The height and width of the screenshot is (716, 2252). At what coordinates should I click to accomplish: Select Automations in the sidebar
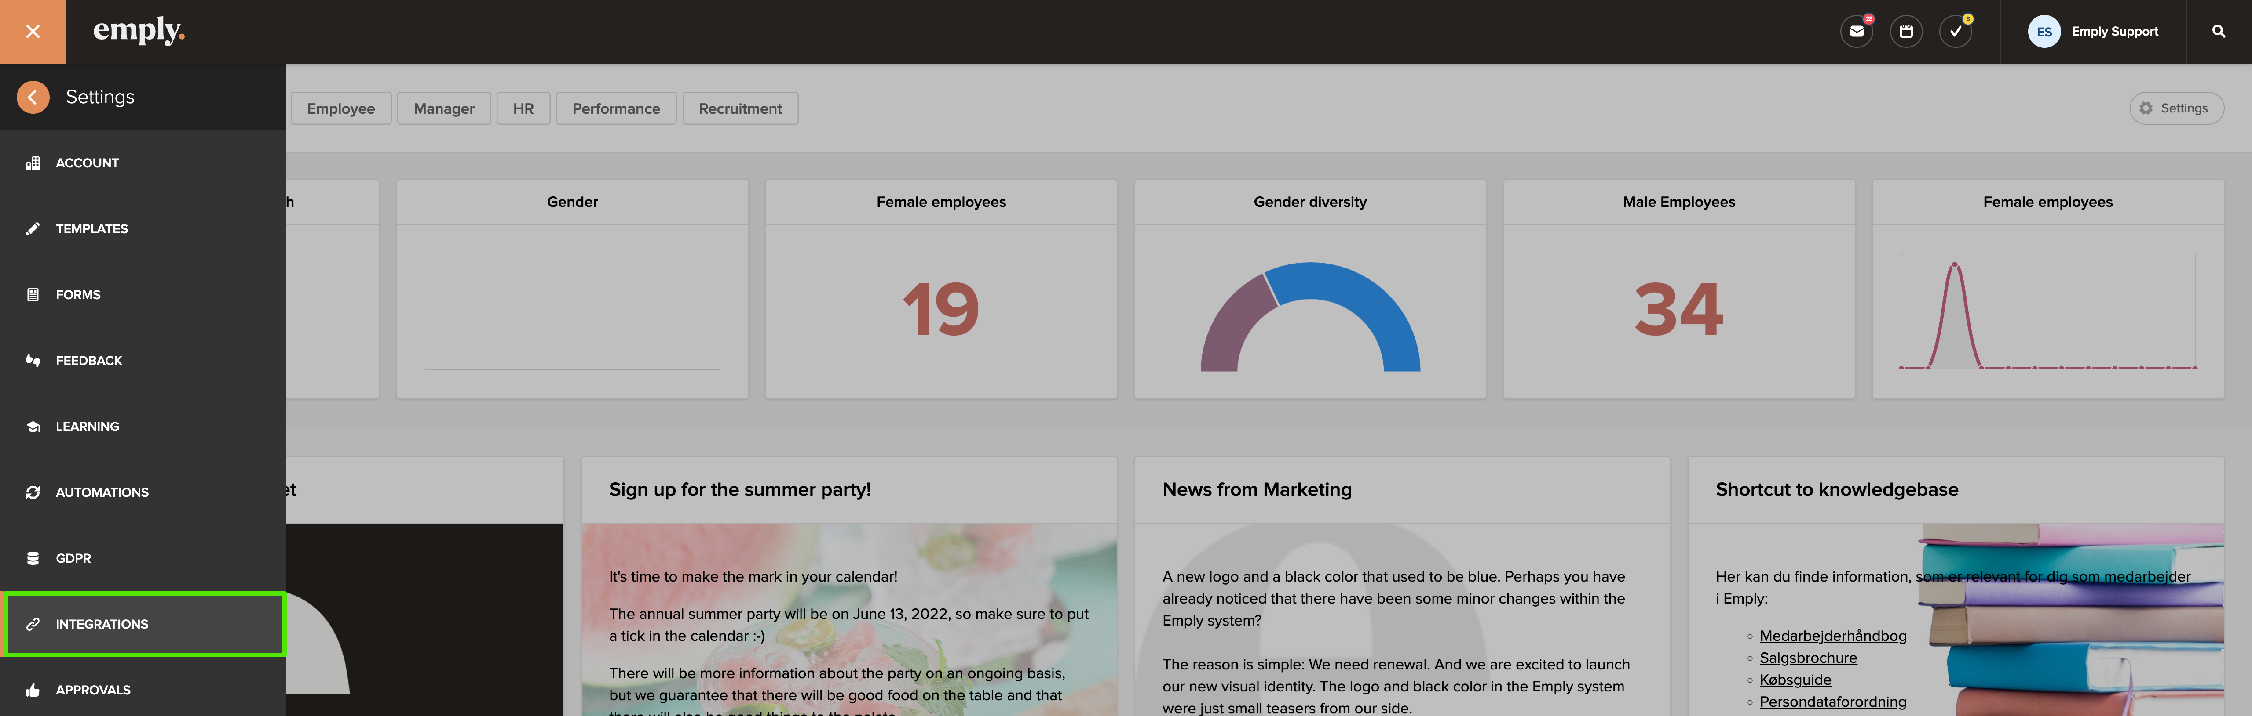[102, 492]
